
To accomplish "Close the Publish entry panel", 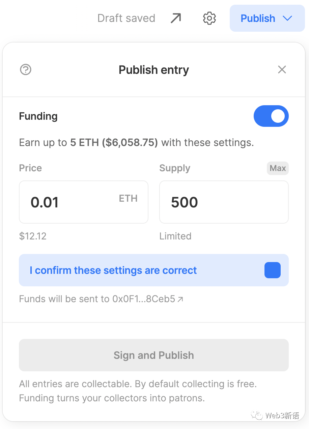I will (282, 70).
